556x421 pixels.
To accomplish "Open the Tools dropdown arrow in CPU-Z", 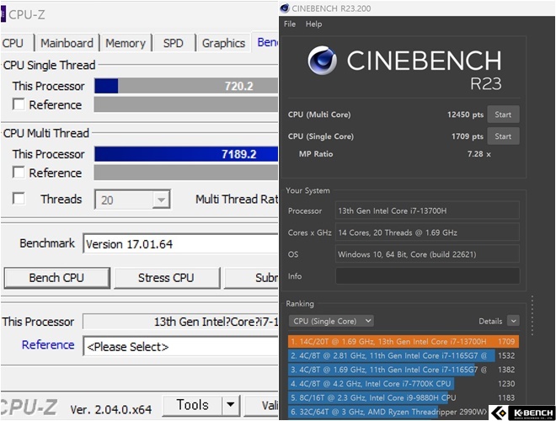I will pos(231,405).
